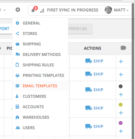135x139 pixels.
Task: Click the Printing Templates printer icon
Action: point(17,76)
